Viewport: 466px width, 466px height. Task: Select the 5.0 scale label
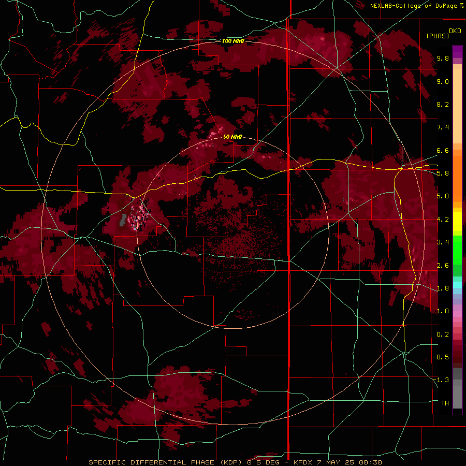coord(443,196)
